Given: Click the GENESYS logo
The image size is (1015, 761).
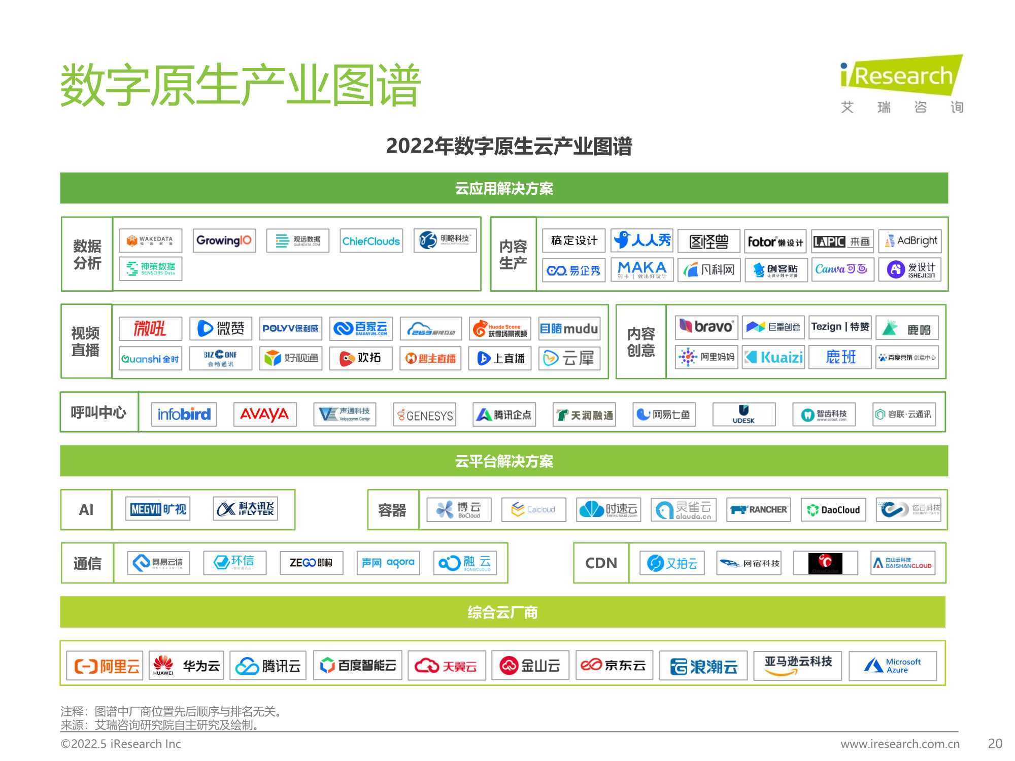Looking at the screenshot, I should (425, 414).
